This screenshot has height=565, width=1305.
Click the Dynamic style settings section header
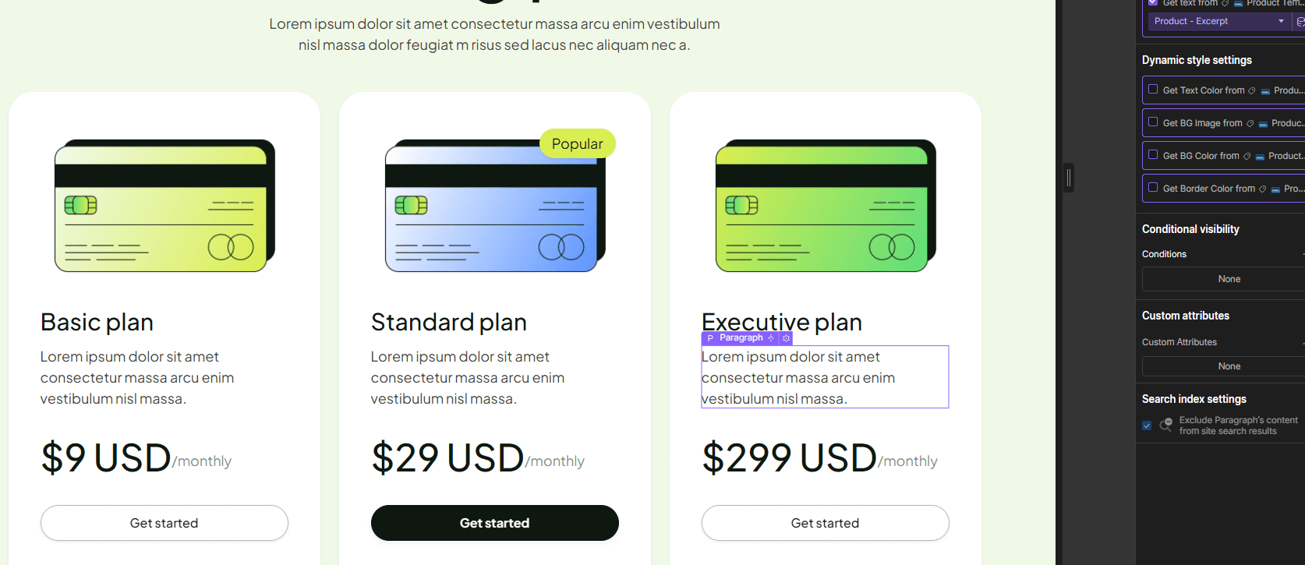point(1197,60)
